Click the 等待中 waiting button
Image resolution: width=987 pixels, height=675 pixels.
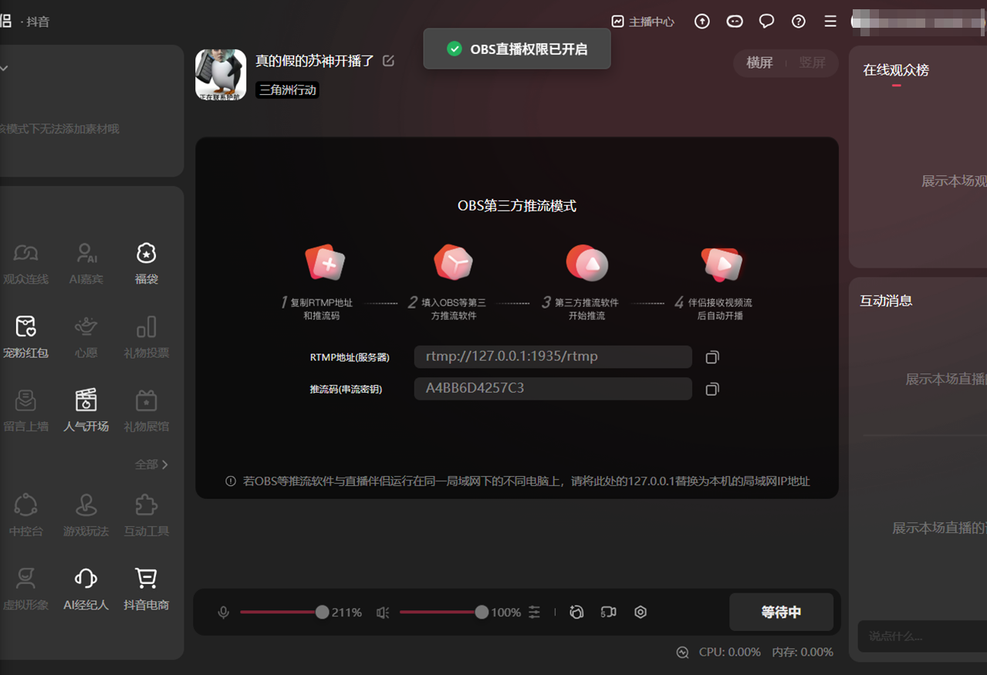tap(781, 612)
